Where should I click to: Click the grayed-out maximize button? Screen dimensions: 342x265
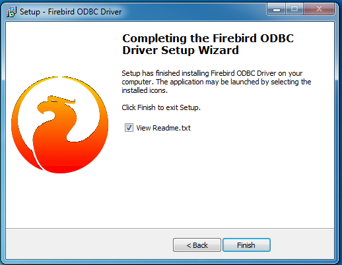pos(294,9)
